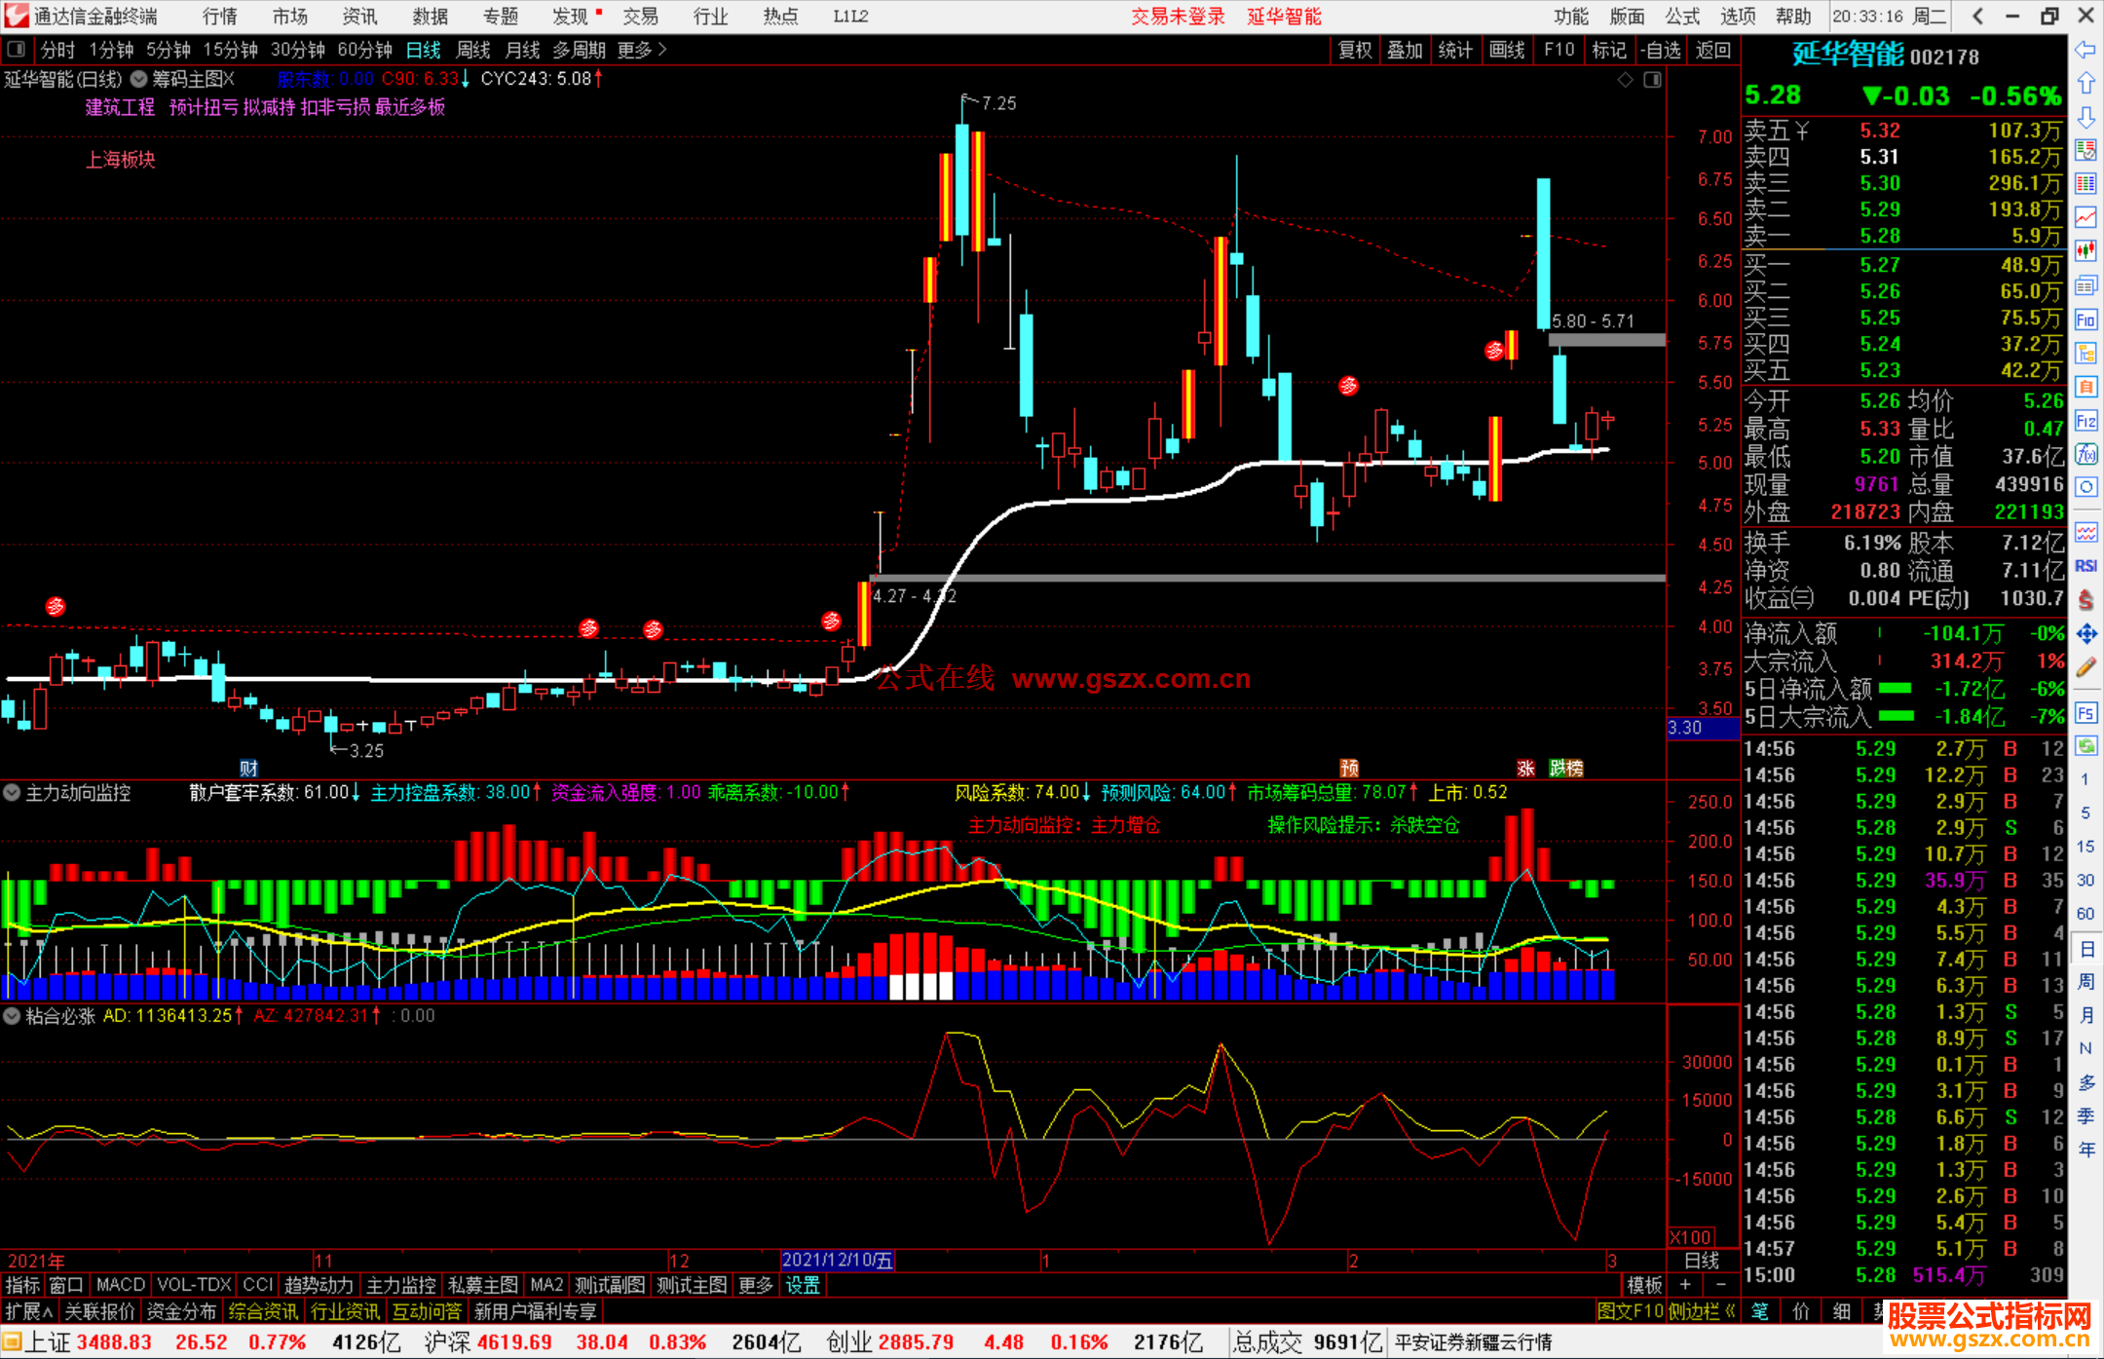Click the 2021/12/10/五 date marker
This screenshot has height=1359, width=2104.
tap(838, 1261)
